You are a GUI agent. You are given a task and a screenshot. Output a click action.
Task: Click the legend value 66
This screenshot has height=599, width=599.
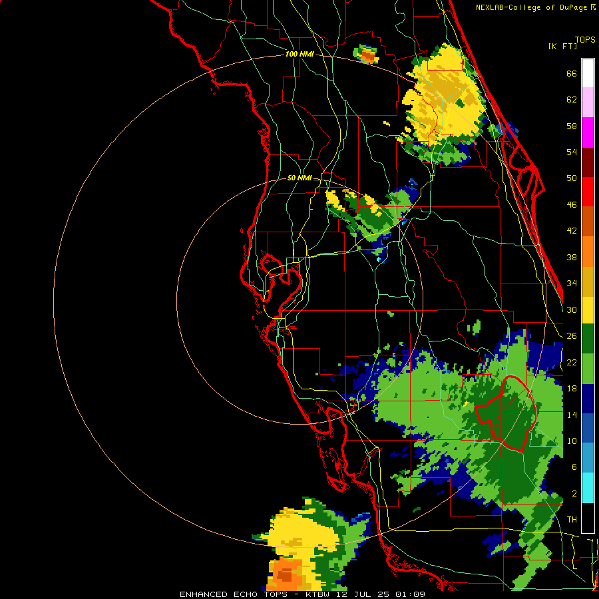[572, 74]
